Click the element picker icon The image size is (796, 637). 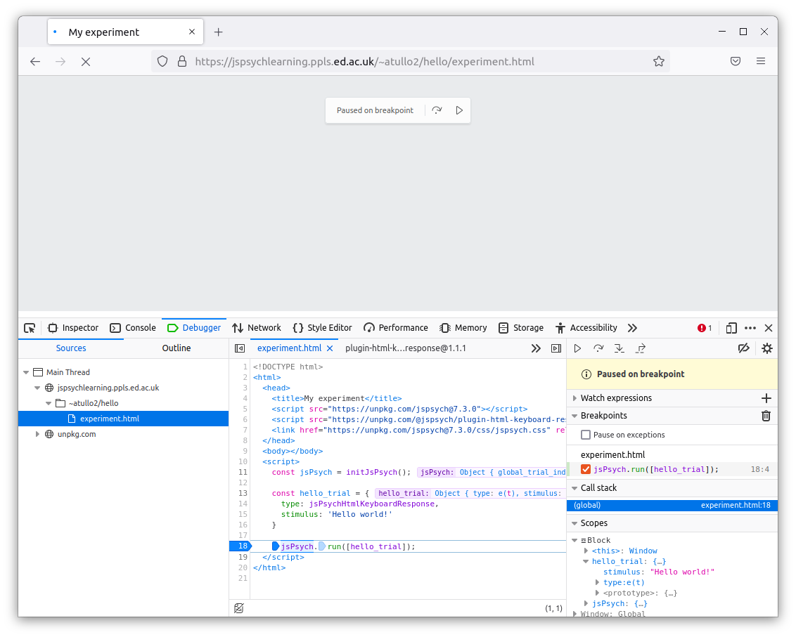click(x=30, y=328)
